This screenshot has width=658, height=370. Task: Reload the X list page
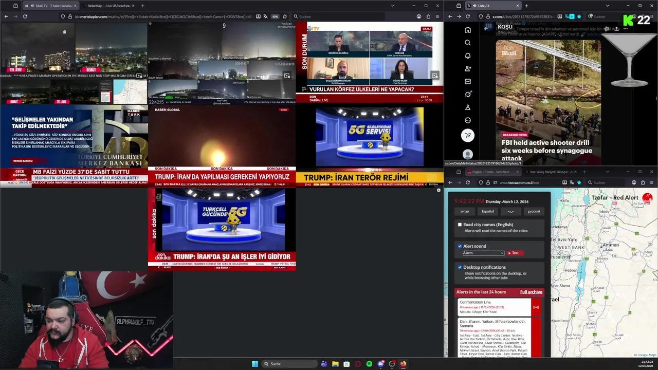pyautogui.click(x=467, y=16)
